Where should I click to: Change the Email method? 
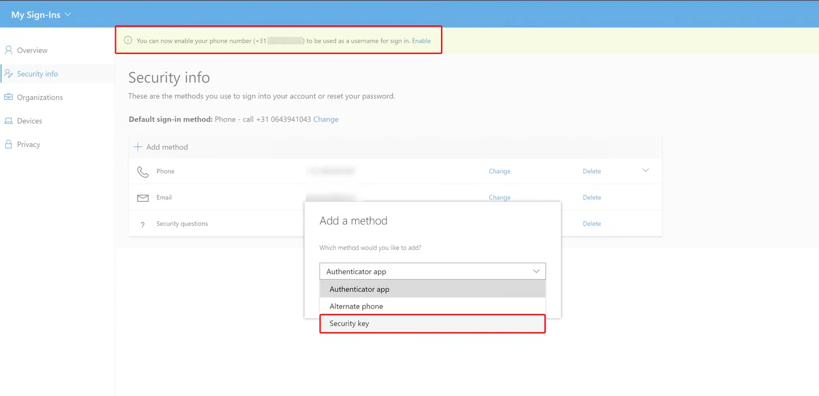pyautogui.click(x=500, y=198)
